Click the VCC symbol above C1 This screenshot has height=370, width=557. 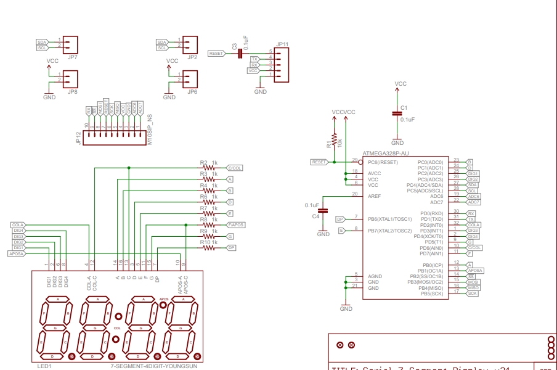pos(400,84)
